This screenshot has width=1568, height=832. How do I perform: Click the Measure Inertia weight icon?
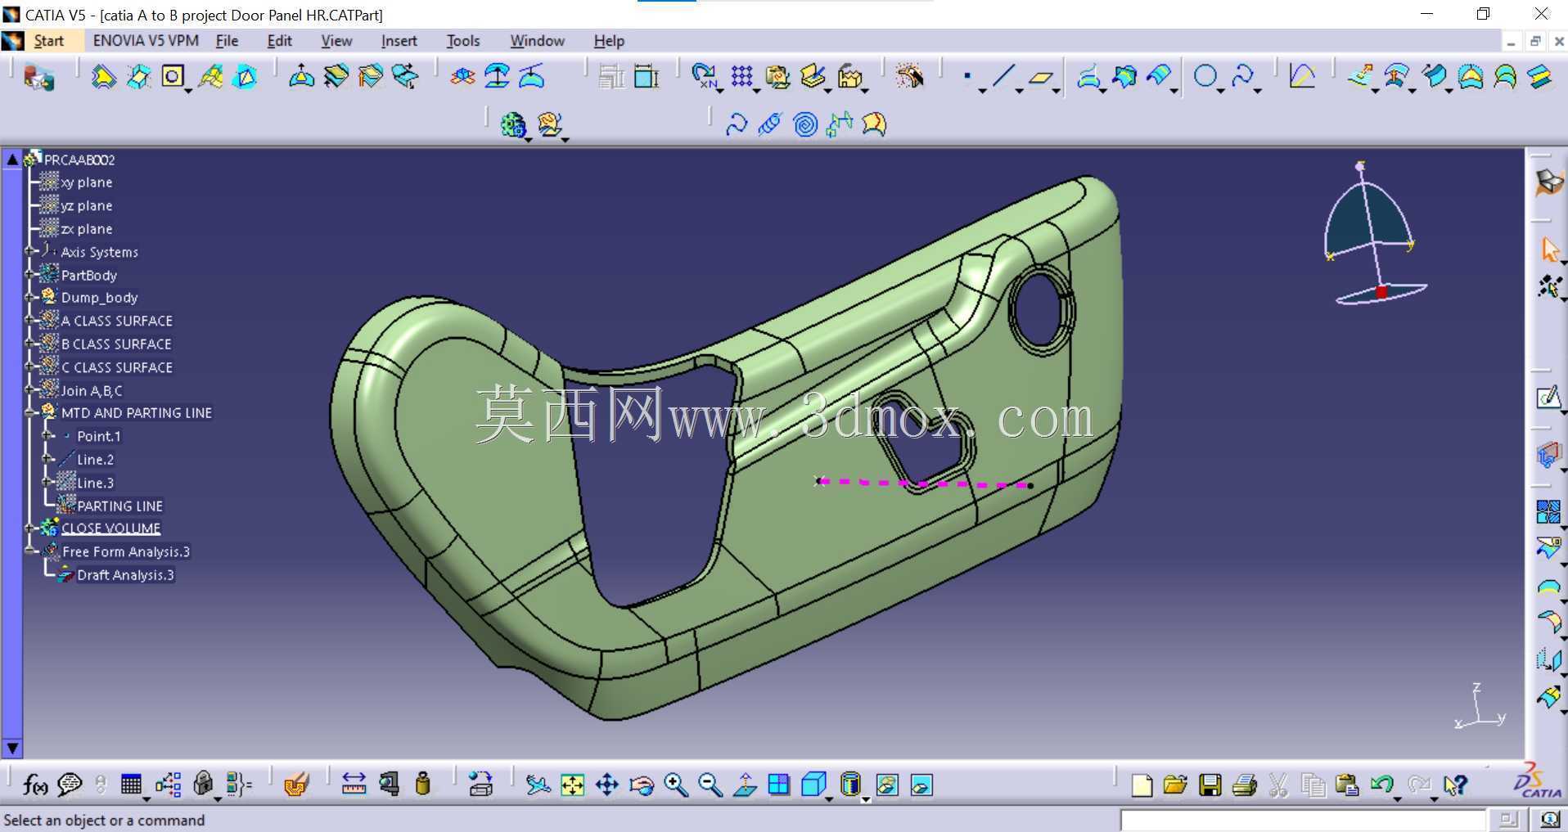click(x=423, y=785)
